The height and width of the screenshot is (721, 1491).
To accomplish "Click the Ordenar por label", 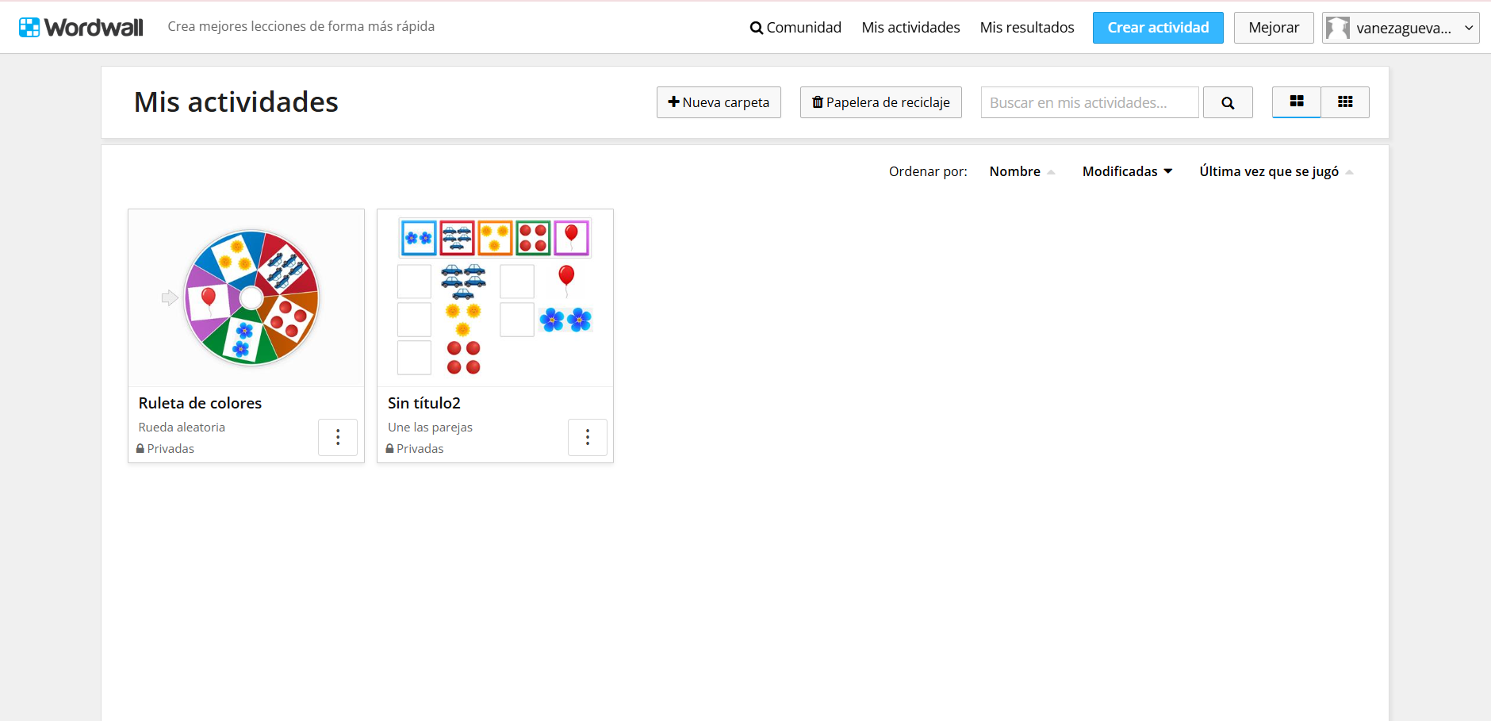I will [x=928, y=171].
